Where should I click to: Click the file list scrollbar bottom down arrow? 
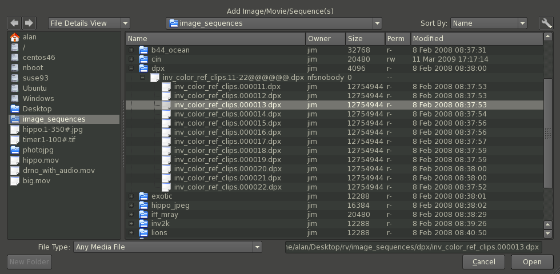pyautogui.click(x=548, y=233)
